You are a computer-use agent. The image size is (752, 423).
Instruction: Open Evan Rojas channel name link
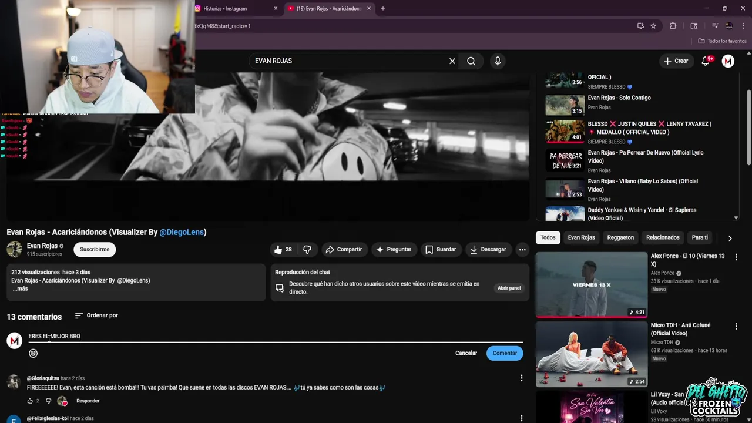click(42, 246)
